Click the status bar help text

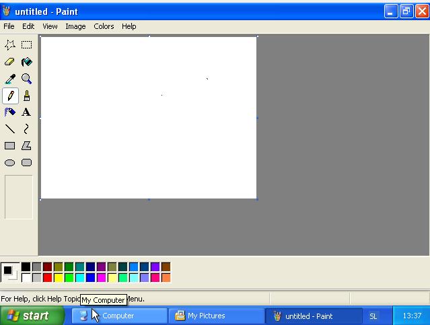[x=73, y=299]
